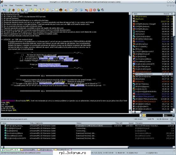
Task: Open Settings from the toolbar
Action: (x=76, y=10)
